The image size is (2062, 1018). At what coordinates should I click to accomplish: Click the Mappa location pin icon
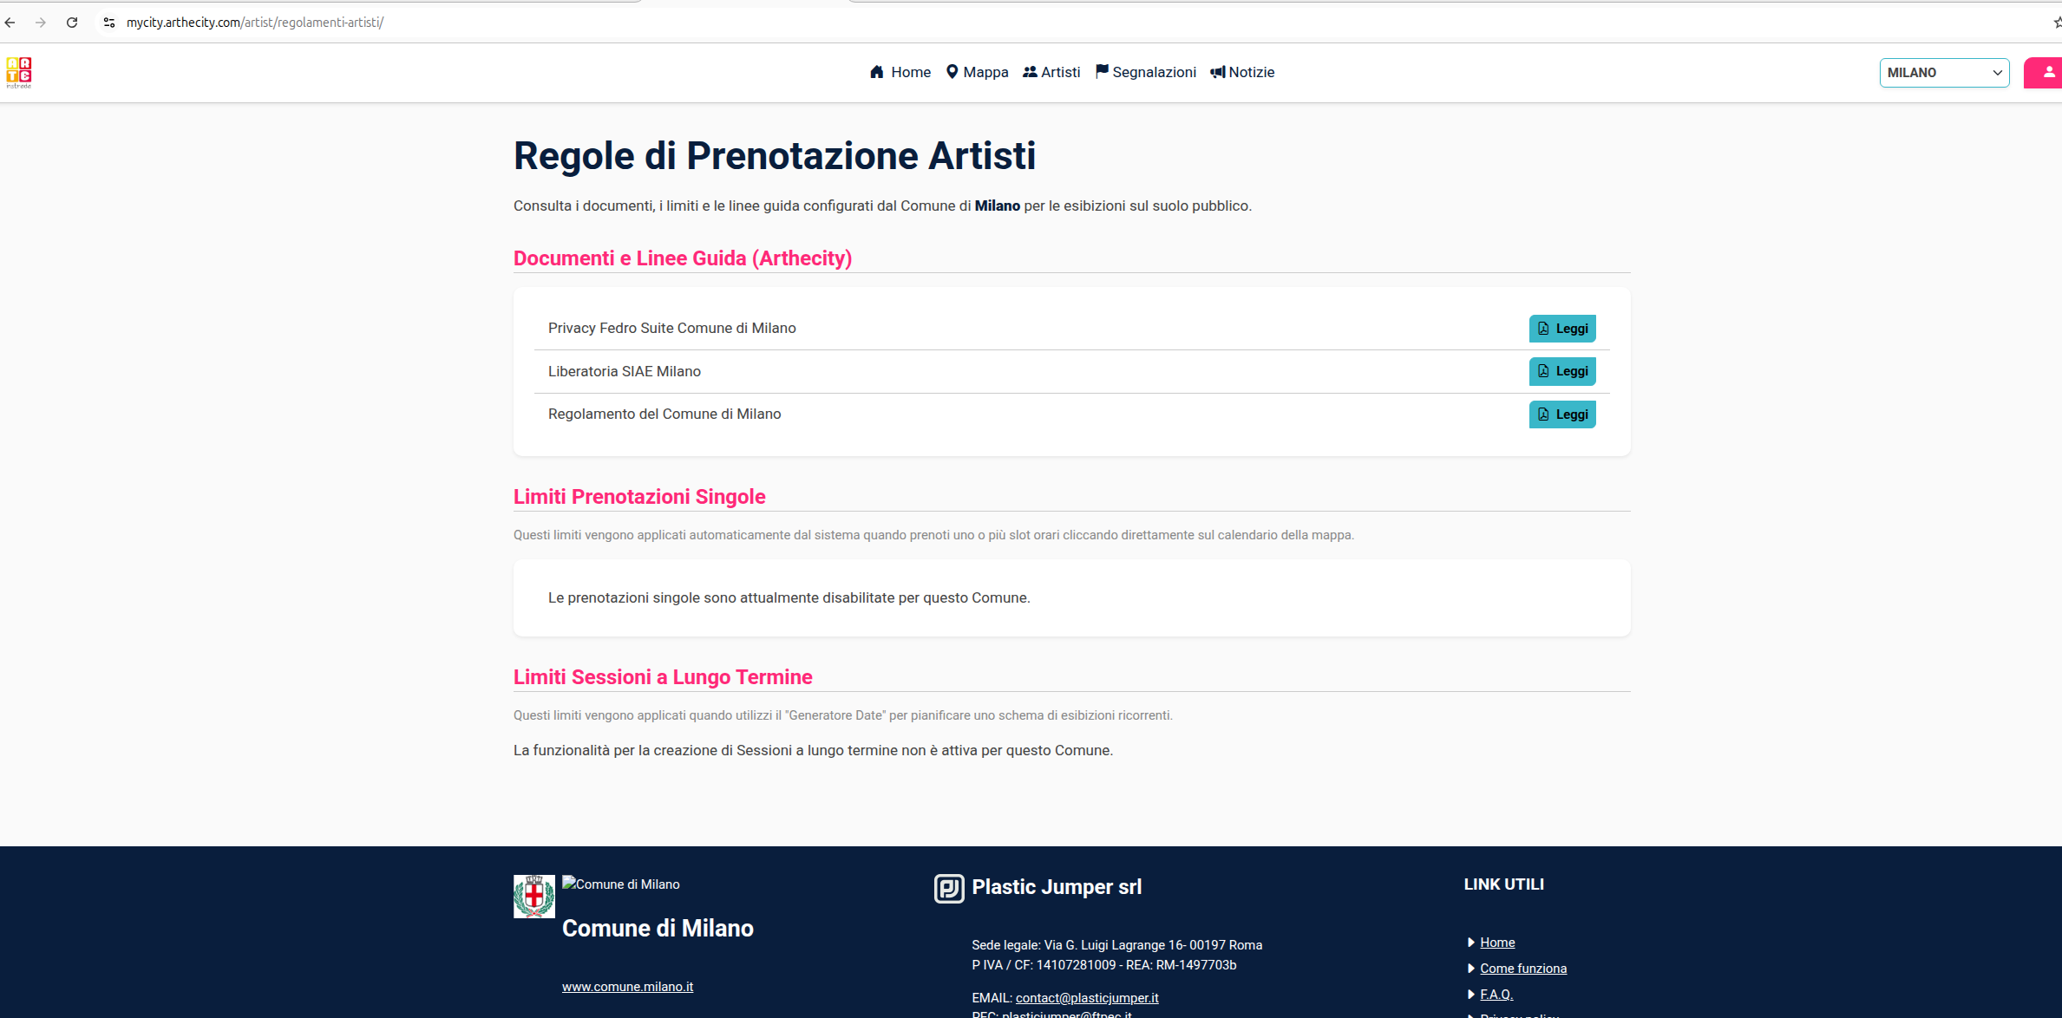(x=952, y=72)
